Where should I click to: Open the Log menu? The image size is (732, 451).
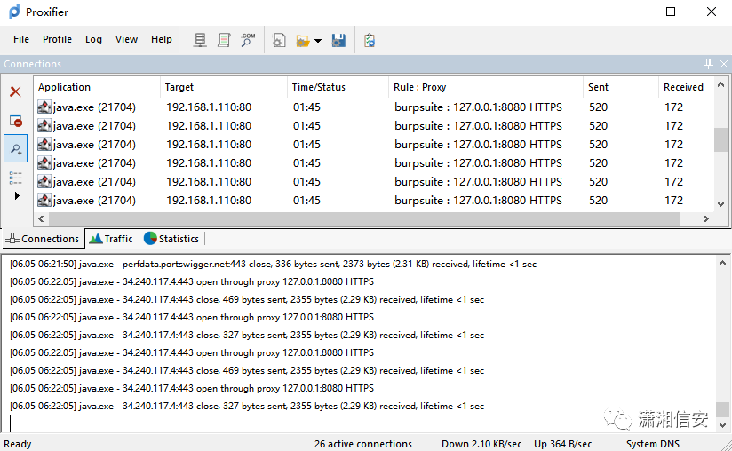point(93,39)
